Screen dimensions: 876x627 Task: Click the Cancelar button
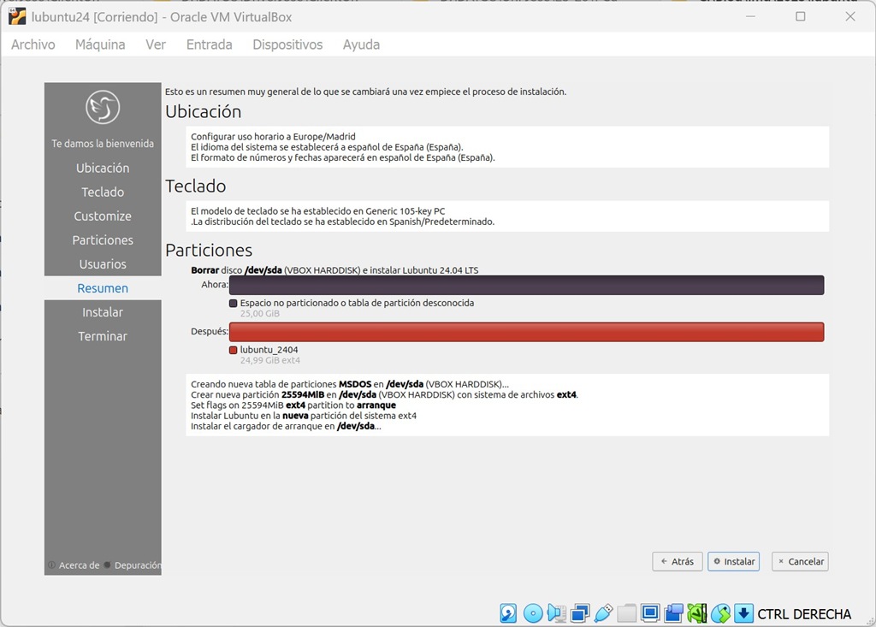(x=800, y=562)
